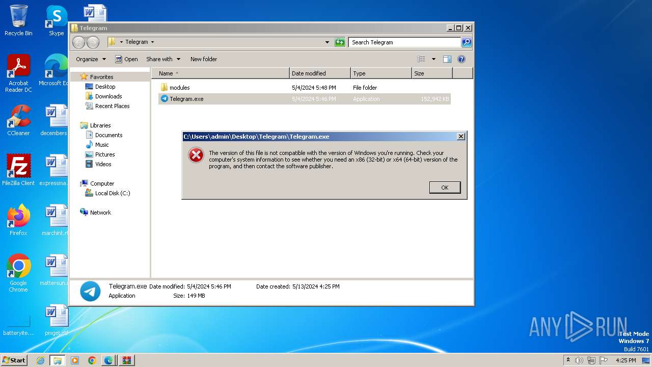Select the modules folder icon
This screenshot has height=367, width=652.
coord(164,88)
